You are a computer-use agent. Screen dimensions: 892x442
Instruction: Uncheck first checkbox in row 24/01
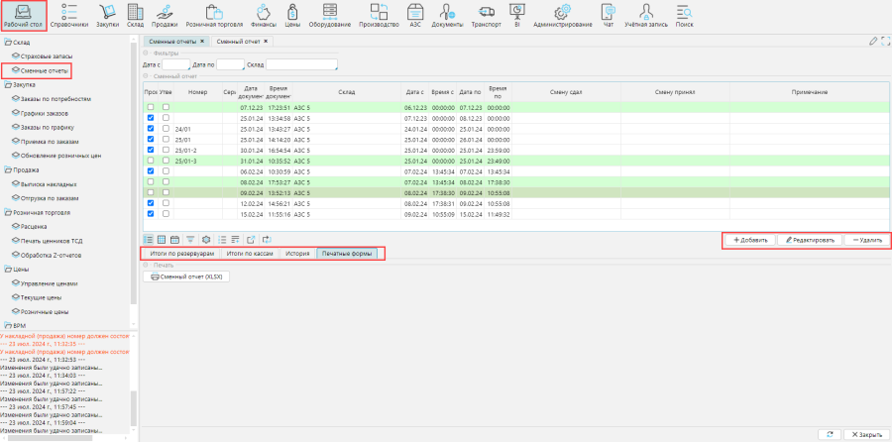pos(151,129)
